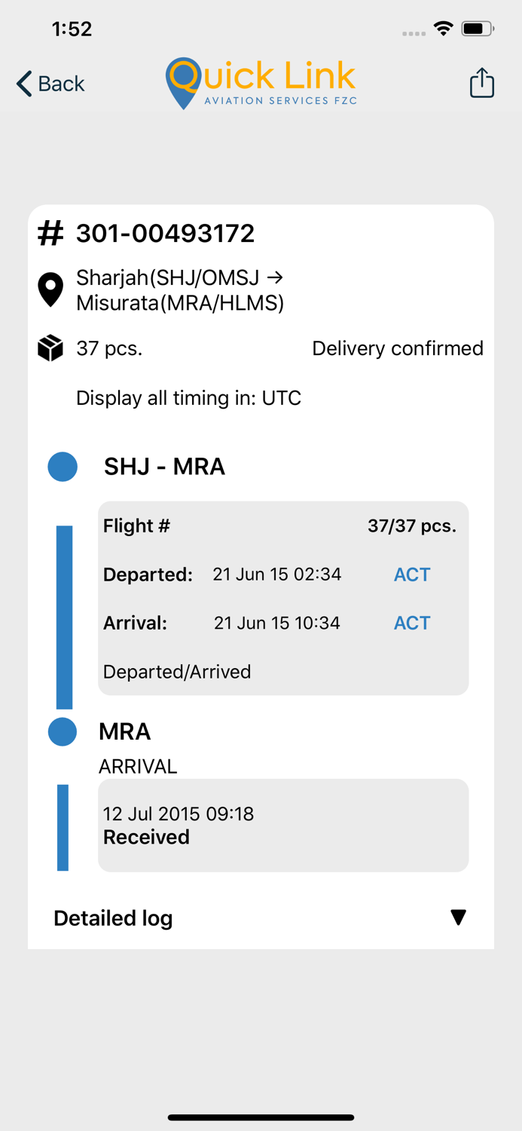Go back using the Back button
Image resolution: width=522 pixels, height=1131 pixels.
[49, 83]
